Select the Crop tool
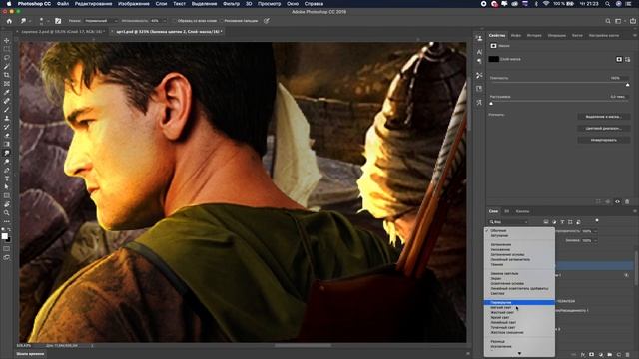The image size is (639, 359). pos(7,75)
